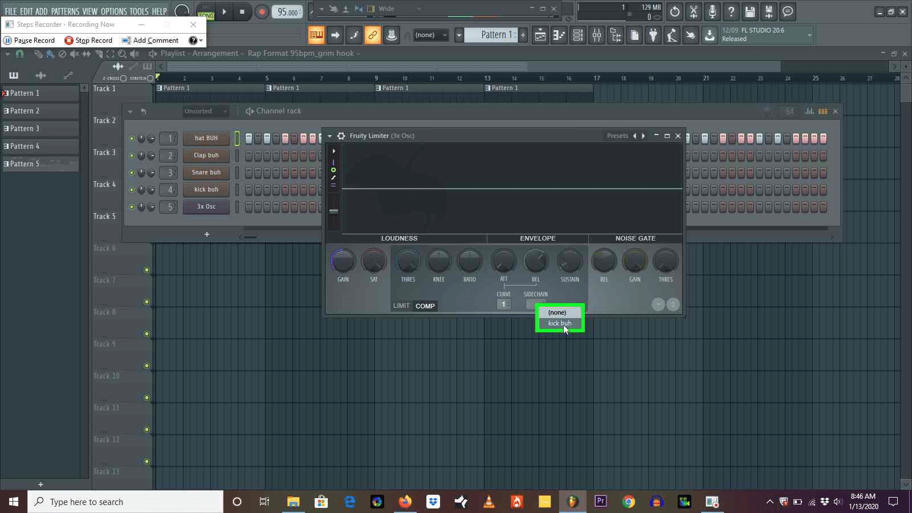Click the question mark help icon
This screenshot has height=513, width=912.
tap(731, 11)
